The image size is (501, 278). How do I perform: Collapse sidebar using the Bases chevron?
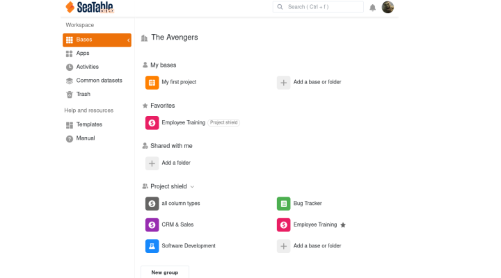click(129, 40)
